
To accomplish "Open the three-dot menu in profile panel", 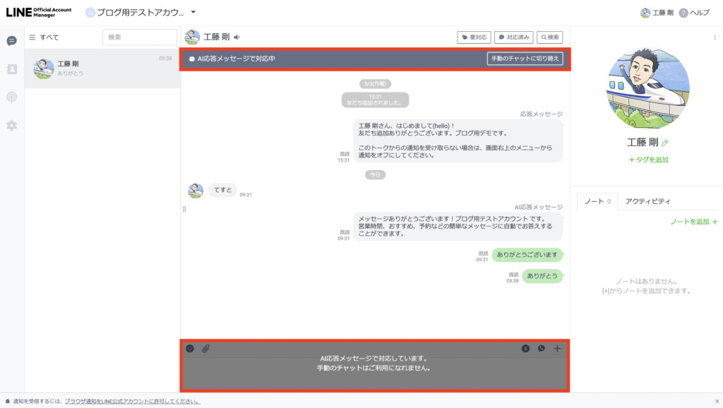I will [x=714, y=37].
